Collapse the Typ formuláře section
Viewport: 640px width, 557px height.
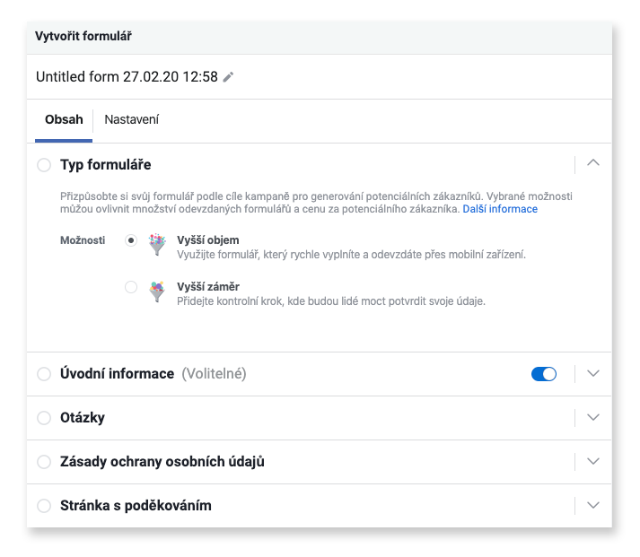(x=593, y=162)
